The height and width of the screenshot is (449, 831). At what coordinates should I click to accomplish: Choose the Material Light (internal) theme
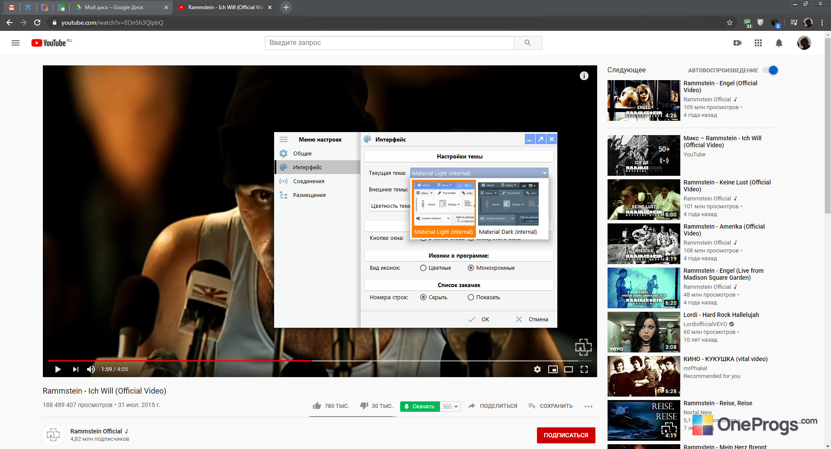click(444, 209)
